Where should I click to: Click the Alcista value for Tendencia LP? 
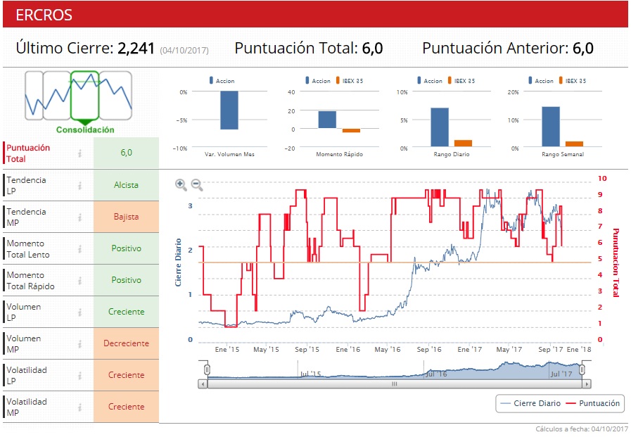tap(126, 185)
